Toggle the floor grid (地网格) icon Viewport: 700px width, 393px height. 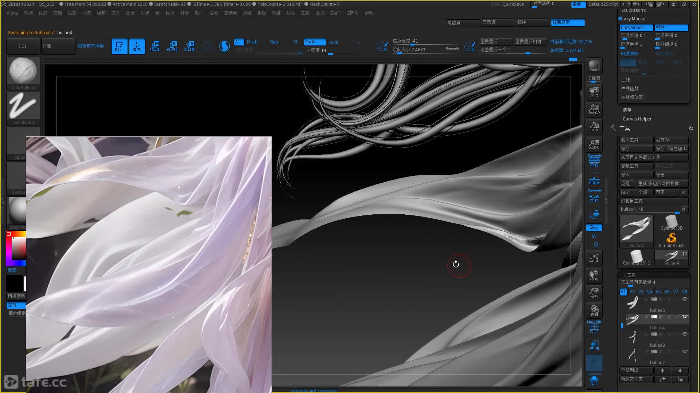[x=594, y=180]
